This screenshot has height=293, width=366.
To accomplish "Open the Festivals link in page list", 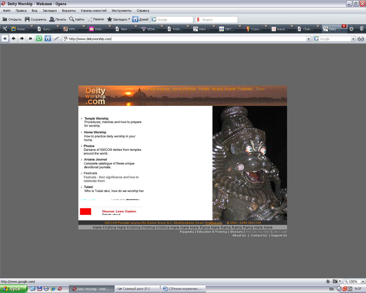I will tap(90, 173).
